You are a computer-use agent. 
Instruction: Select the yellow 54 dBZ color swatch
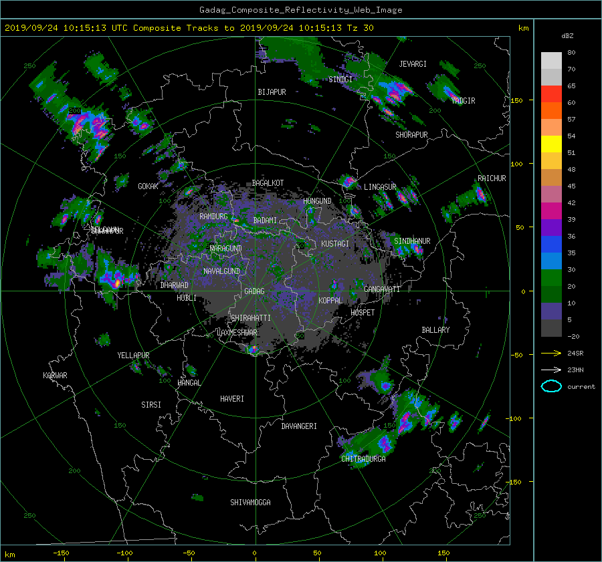(x=551, y=144)
